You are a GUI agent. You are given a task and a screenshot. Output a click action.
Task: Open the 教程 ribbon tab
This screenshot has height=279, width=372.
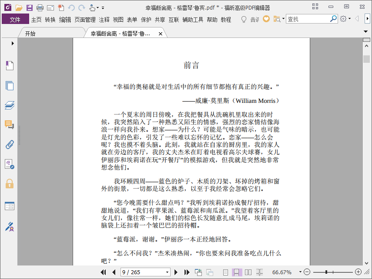(x=226, y=20)
